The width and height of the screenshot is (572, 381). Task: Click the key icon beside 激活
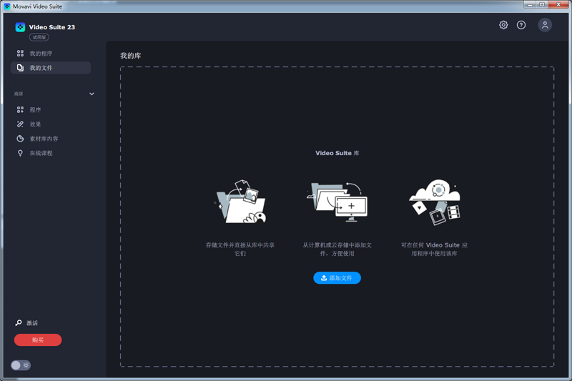[19, 323]
